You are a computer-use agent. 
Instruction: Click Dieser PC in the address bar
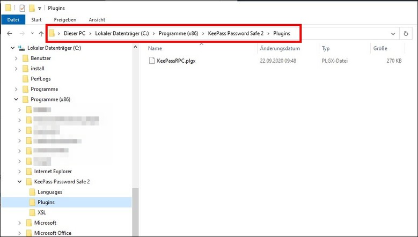coord(75,34)
